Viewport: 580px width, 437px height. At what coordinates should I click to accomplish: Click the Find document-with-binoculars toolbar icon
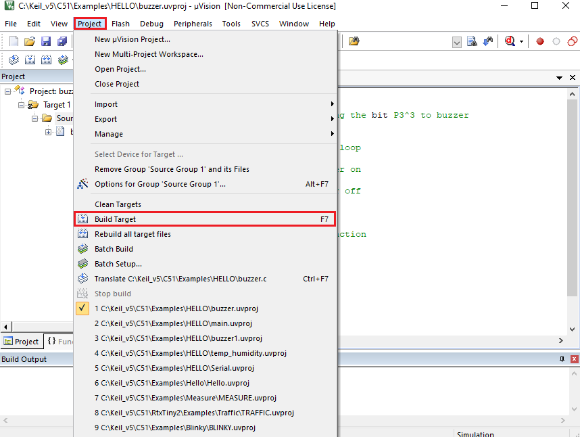coord(472,41)
